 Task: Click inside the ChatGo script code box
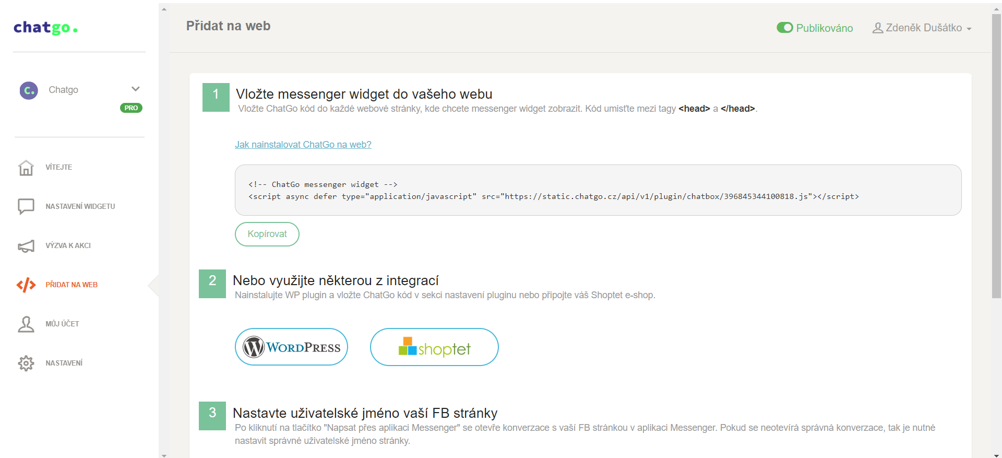598,190
